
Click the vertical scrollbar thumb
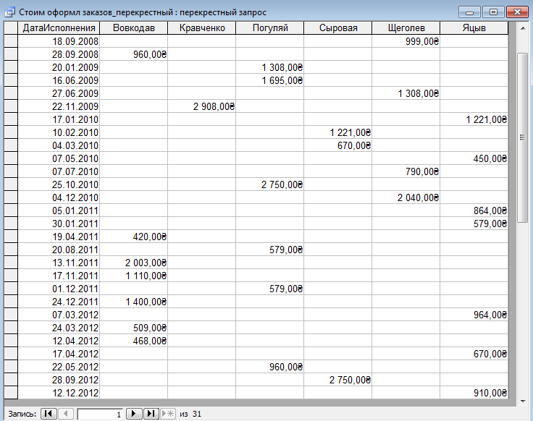522,137
